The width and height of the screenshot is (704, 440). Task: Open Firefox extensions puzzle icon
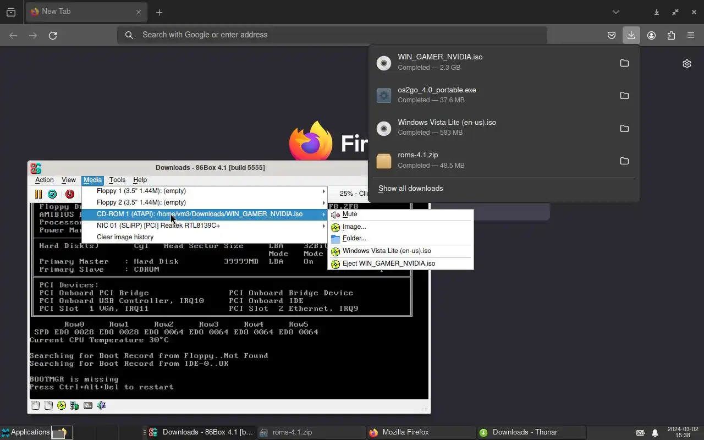coord(671,35)
